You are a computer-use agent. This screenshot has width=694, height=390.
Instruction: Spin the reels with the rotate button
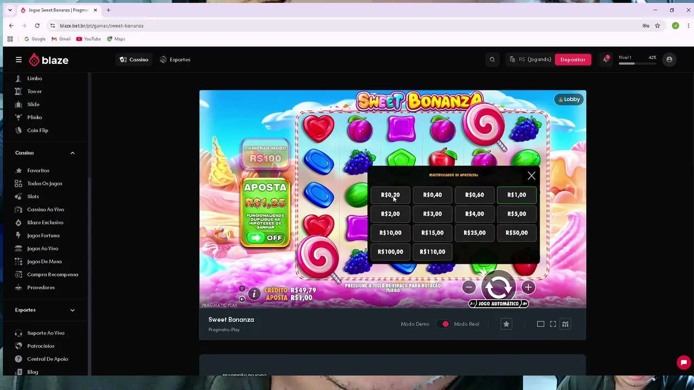pyautogui.click(x=498, y=287)
